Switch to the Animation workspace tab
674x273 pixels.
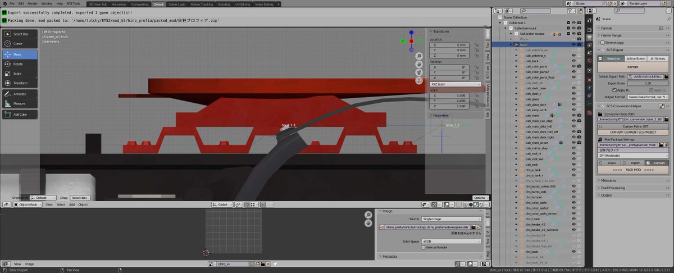click(x=119, y=4)
